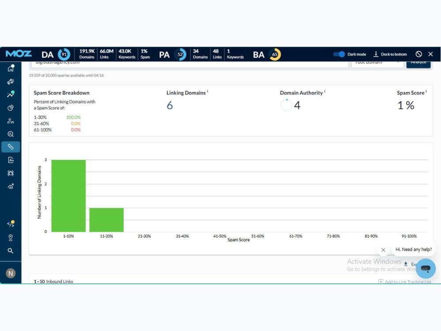Click the '100.0%' green breakdown value
Viewport: 441px width, 331px height.
pyautogui.click(x=73, y=117)
